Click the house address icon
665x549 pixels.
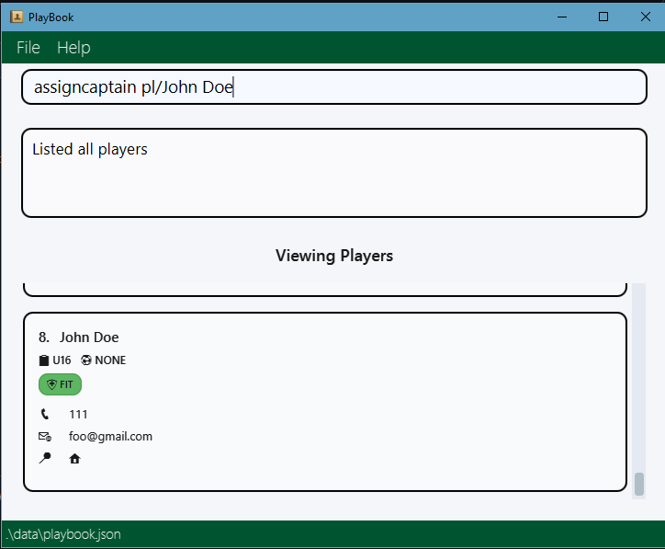click(74, 459)
